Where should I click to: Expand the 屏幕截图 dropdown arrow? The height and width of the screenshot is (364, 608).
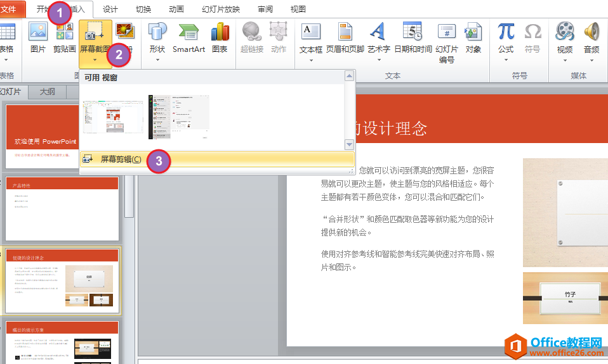(95, 60)
